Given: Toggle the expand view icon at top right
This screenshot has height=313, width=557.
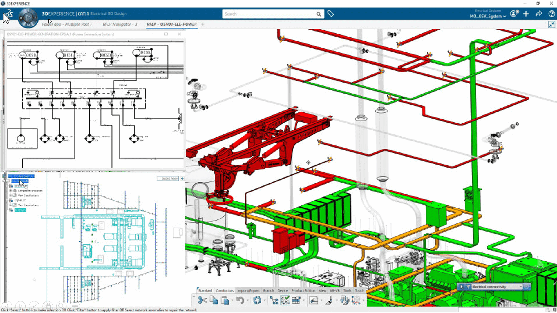Looking at the screenshot, I should [551, 25].
